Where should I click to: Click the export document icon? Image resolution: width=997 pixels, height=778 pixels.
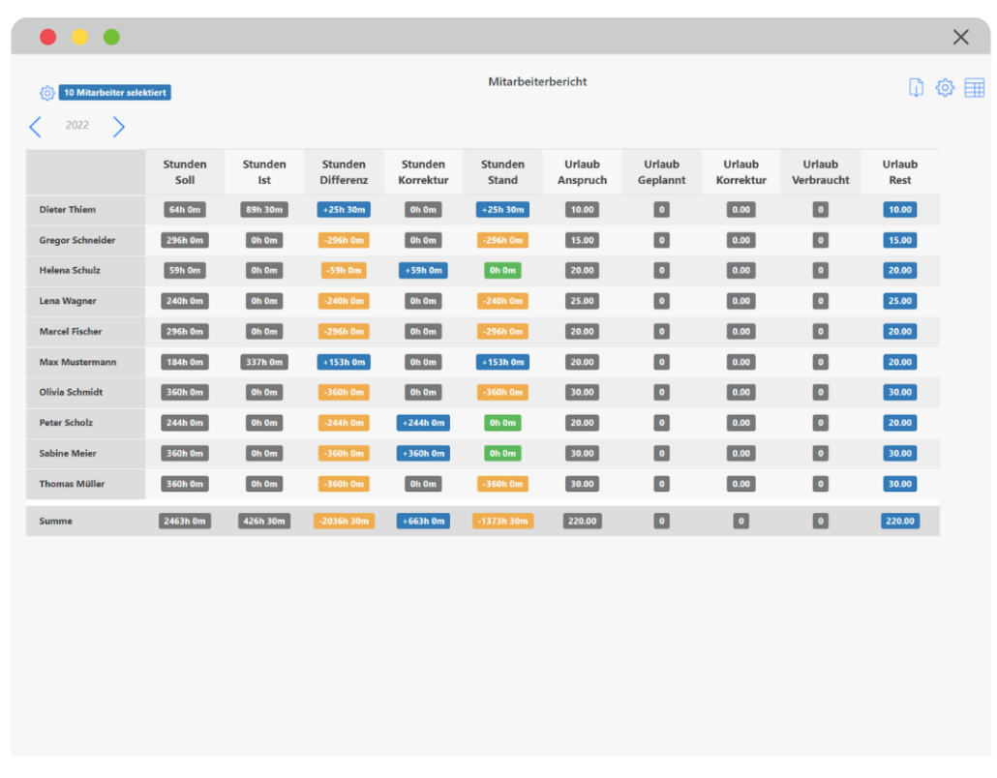916,88
